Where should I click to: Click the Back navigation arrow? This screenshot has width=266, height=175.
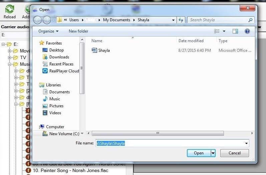[x=37, y=20]
